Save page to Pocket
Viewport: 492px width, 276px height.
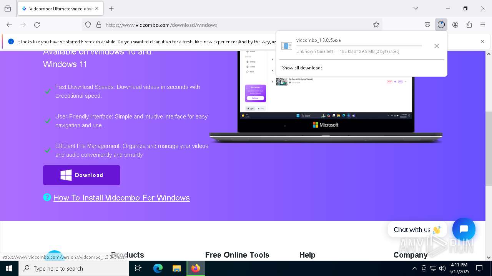427,25
